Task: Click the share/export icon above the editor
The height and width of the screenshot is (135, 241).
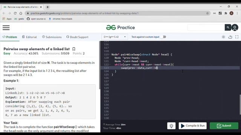Action: click(x=230, y=37)
